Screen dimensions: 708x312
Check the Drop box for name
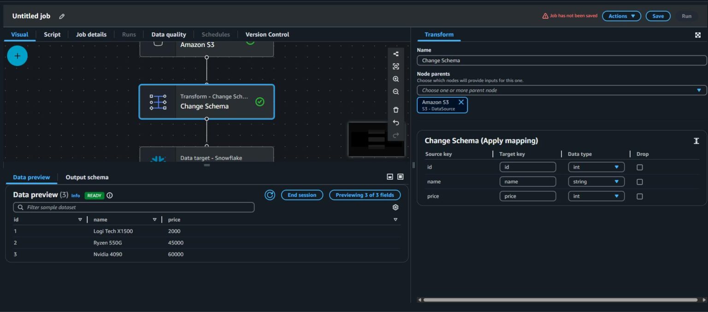639,182
